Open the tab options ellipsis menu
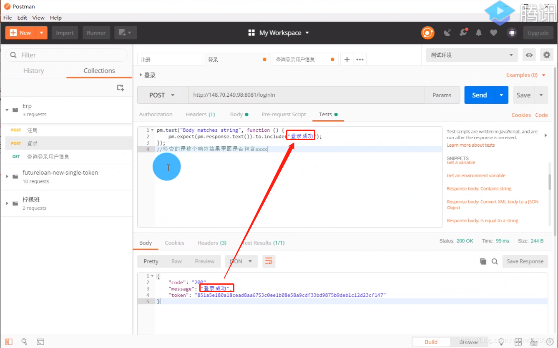Screen dimensions: 558x348 [x=360, y=60]
